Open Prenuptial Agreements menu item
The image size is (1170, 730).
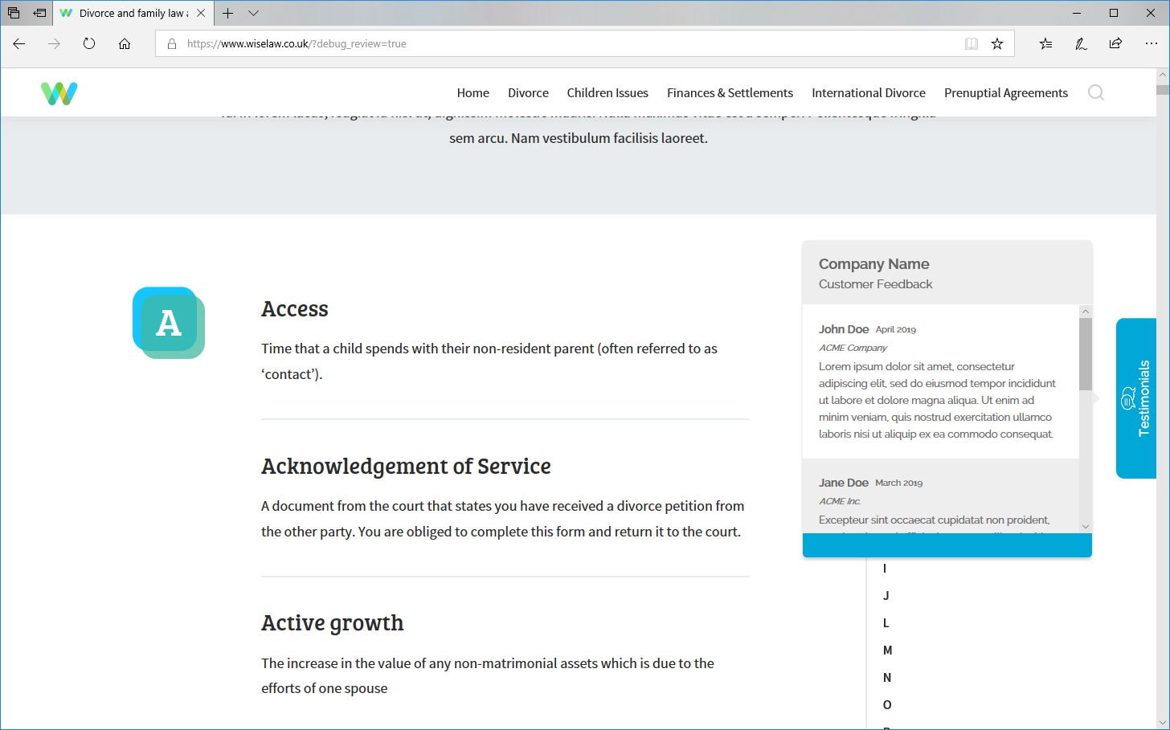pyautogui.click(x=1006, y=93)
